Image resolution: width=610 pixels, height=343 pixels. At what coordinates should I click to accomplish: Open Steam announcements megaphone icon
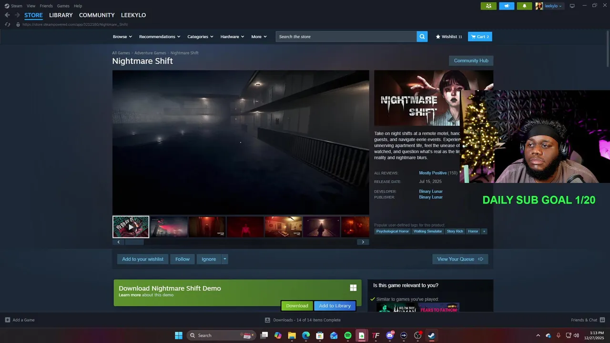507,6
